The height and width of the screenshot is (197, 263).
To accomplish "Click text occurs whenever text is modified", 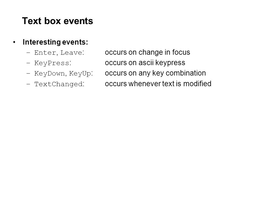I will point(158,84).
